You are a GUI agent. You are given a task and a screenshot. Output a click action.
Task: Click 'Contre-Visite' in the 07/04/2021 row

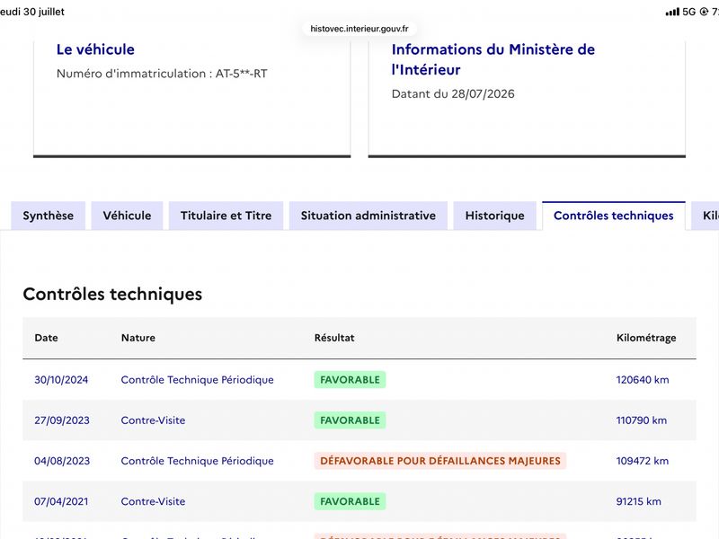pos(153,501)
